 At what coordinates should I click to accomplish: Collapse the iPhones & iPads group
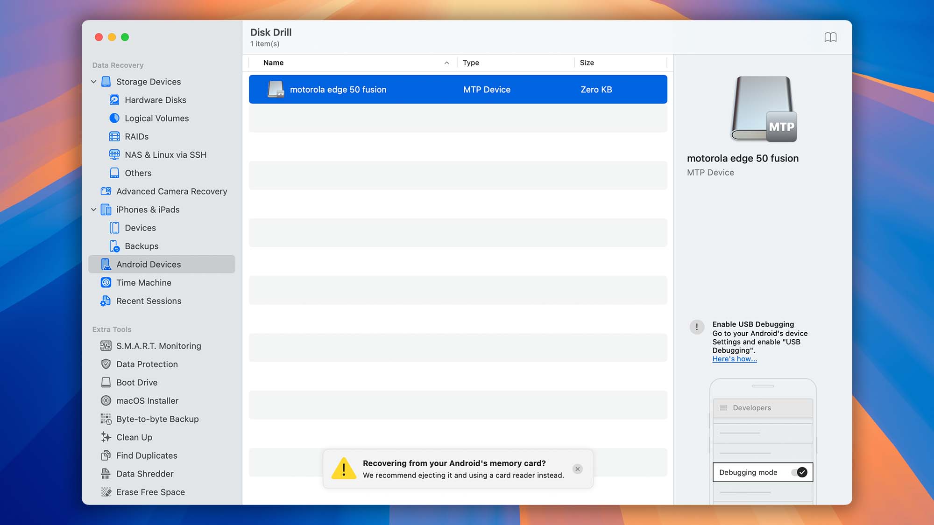coord(94,210)
